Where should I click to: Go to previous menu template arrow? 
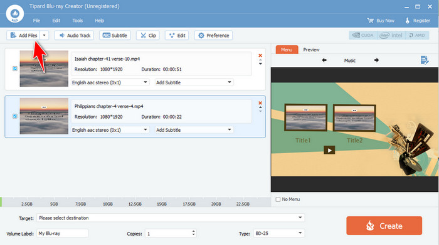tap(324, 60)
